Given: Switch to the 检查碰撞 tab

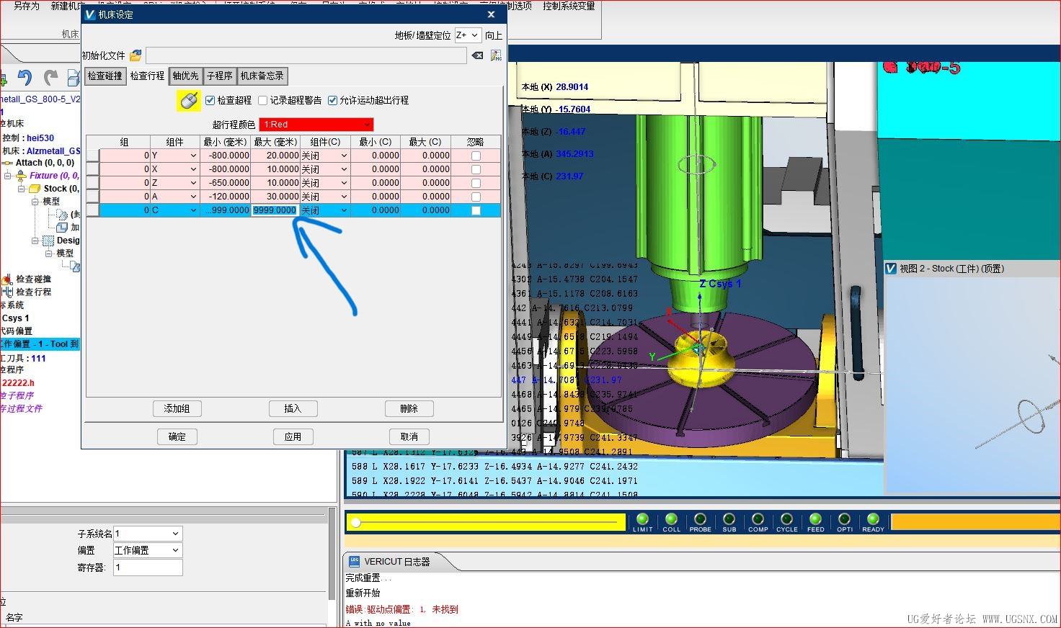Looking at the screenshot, I should [x=105, y=76].
